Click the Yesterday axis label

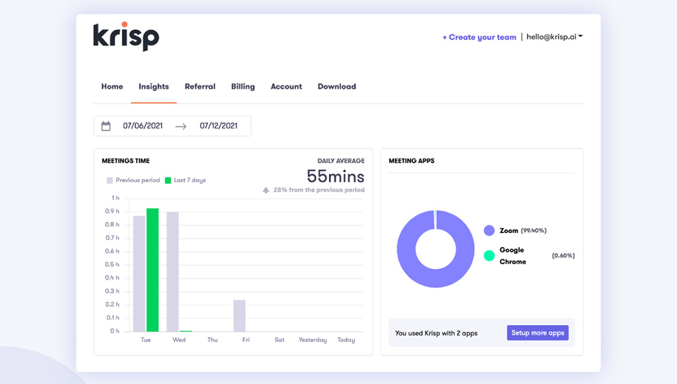[313, 340]
